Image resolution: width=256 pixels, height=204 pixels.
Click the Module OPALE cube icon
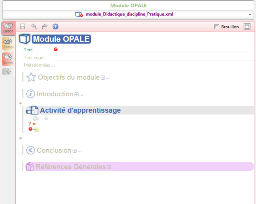click(25, 39)
